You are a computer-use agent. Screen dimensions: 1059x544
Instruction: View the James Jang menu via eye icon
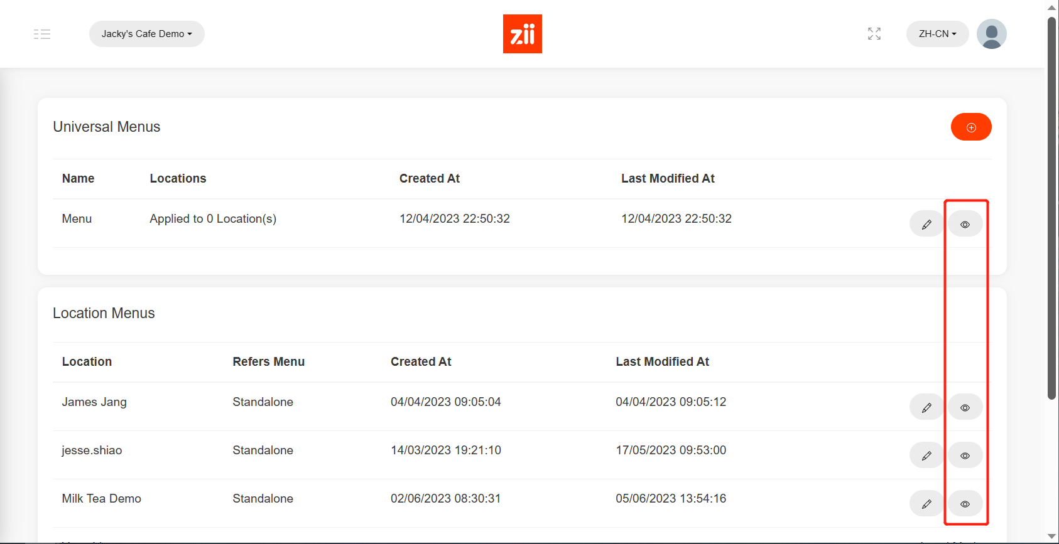pos(965,408)
